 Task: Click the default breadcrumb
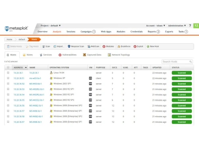point(22,39)
